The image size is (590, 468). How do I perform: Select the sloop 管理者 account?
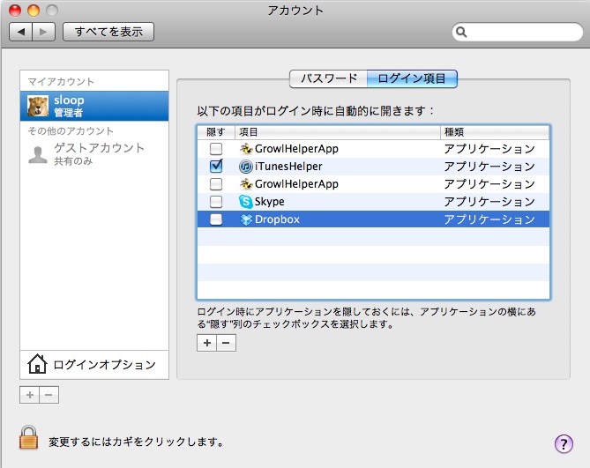[x=94, y=106]
